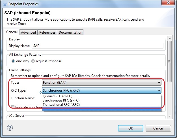Pick Synchronous RFC (sRFC) in the list
177x138 pixels.
pyautogui.click(x=61, y=100)
